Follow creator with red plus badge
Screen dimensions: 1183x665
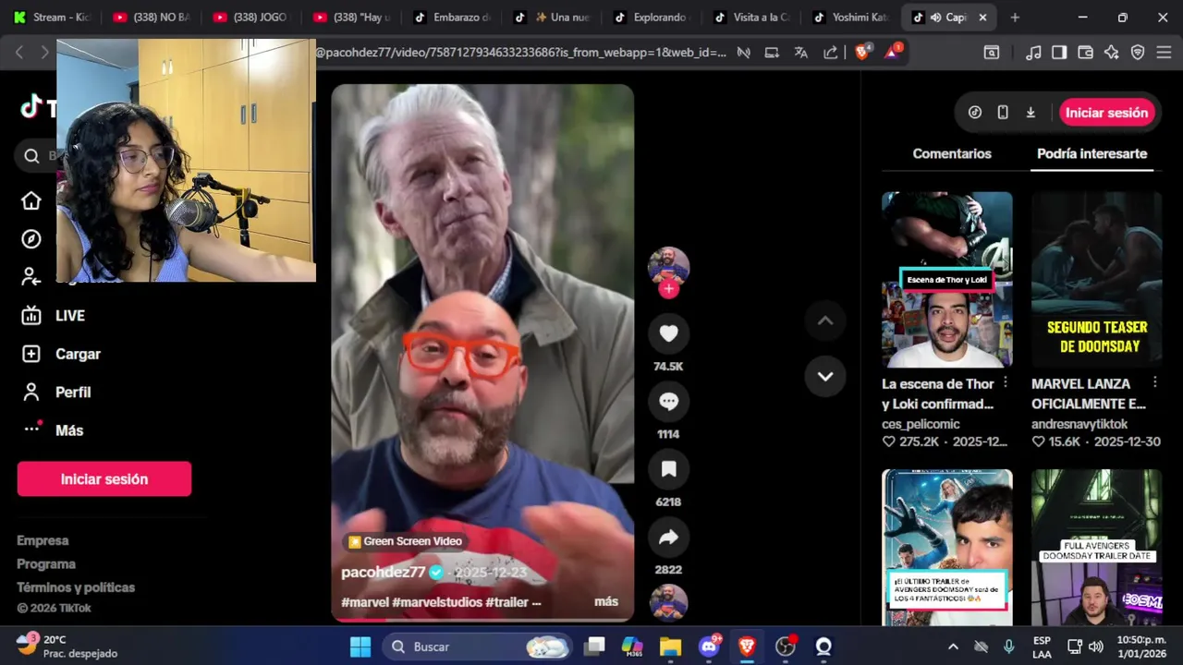[668, 289]
